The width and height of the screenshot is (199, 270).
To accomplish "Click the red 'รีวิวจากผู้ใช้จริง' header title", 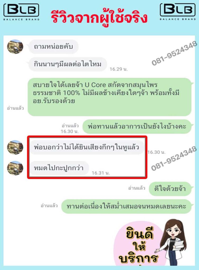I will point(99,18).
